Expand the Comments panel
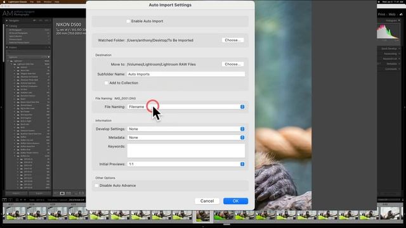The image size is (406, 228). tap(399, 69)
